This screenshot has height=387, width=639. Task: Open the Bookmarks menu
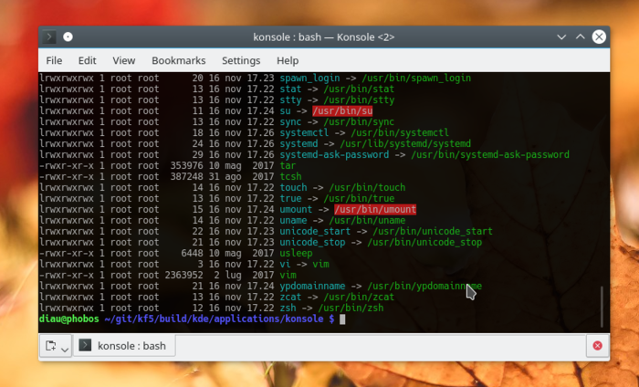tap(178, 60)
